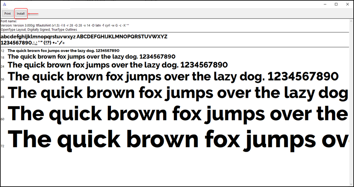
Task: Click the 72-point quick brown fox sample
Action: tap(178, 140)
